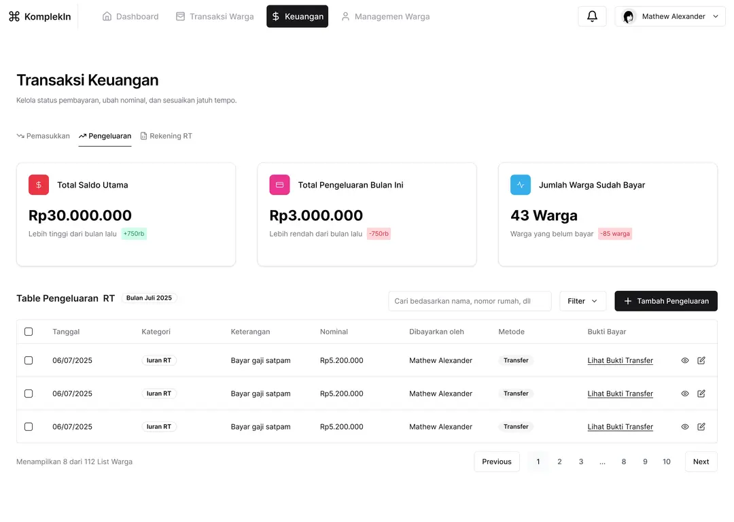Check the third row checkbox
This screenshot has height=522, width=734.
[29, 427]
